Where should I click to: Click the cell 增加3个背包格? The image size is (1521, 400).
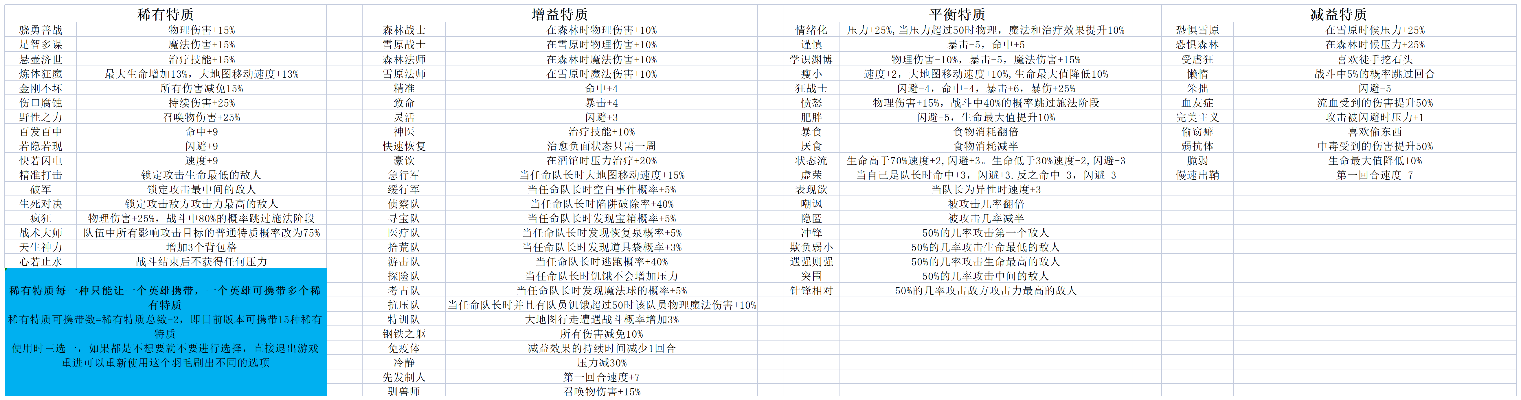(x=201, y=247)
